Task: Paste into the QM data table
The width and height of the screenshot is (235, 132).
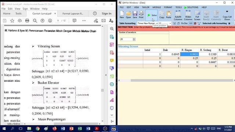Action: [169, 15]
